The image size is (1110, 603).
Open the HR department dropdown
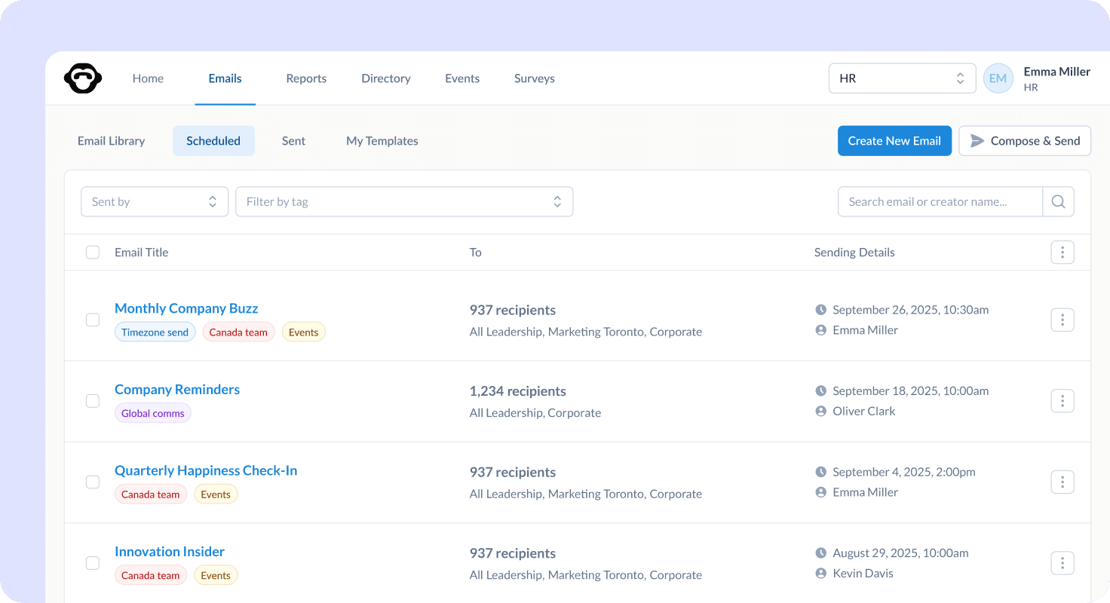tap(902, 78)
